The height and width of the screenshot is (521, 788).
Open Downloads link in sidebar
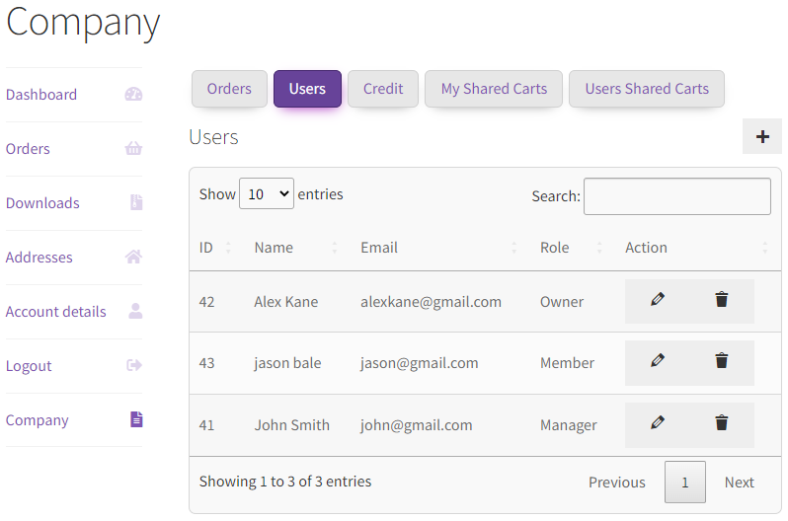[42, 203]
